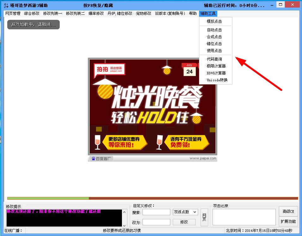Open the 综合修改 menu
The height and width of the screenshot is (236, 302).
click(x=32, y=14)
